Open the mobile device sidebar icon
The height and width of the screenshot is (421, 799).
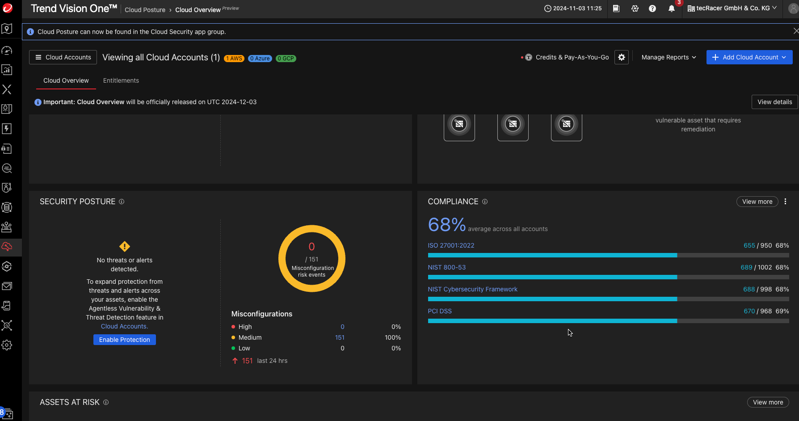click(7, 306)
